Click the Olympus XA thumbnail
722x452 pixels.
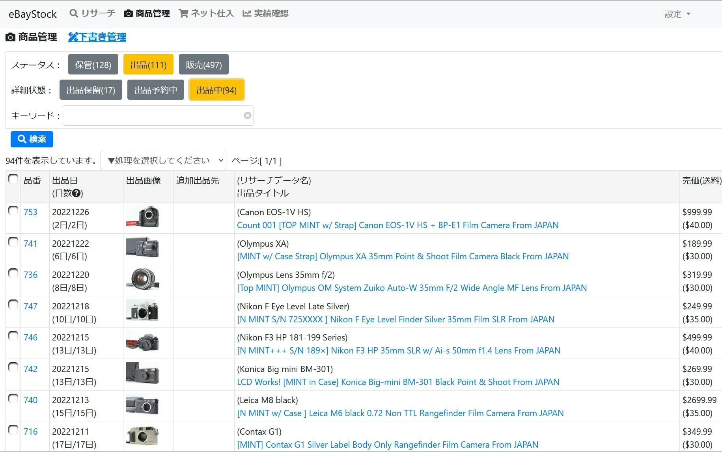143,247
